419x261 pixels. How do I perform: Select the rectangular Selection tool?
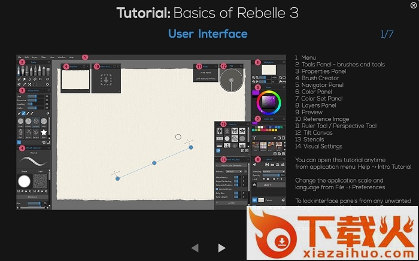35,84
